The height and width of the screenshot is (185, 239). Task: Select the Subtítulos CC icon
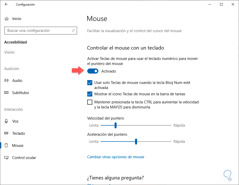tap(7, 93)
